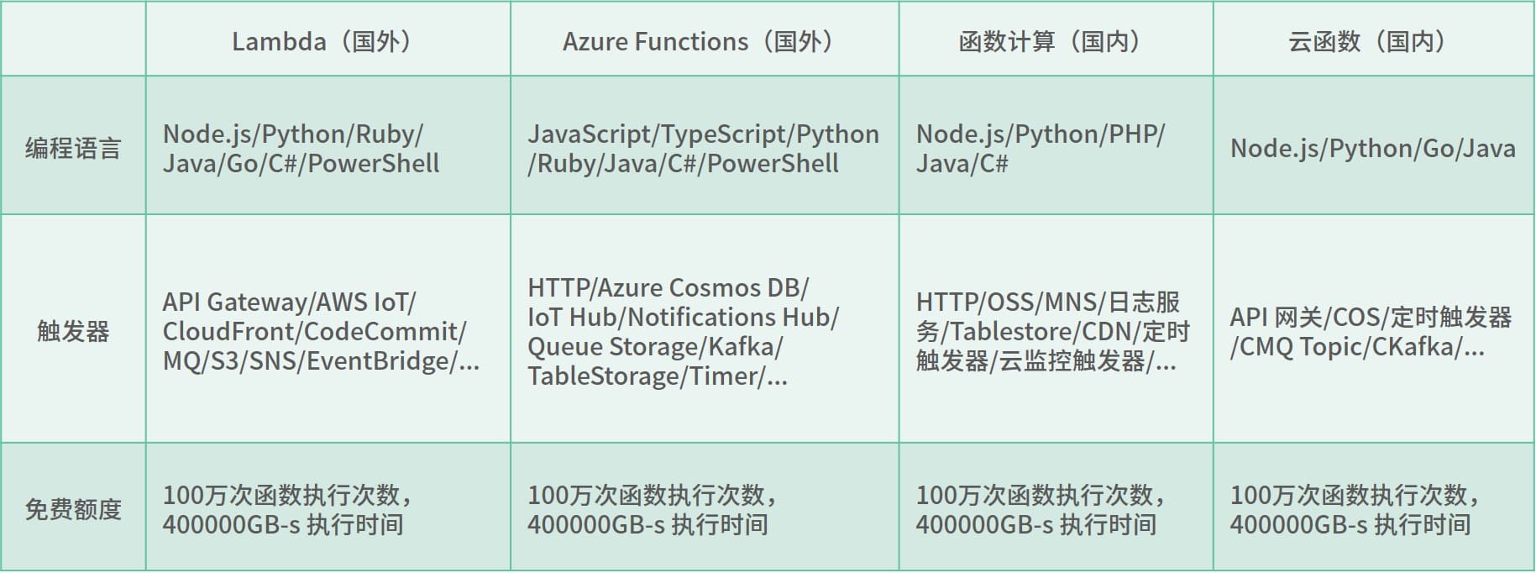
Task: Select the 云函数（国内）column header
Action: pos(1373,40)
